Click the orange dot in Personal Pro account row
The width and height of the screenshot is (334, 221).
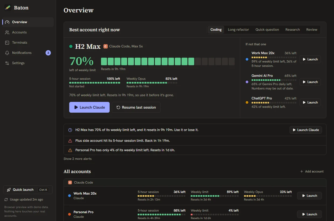click(x=69, y=214)
